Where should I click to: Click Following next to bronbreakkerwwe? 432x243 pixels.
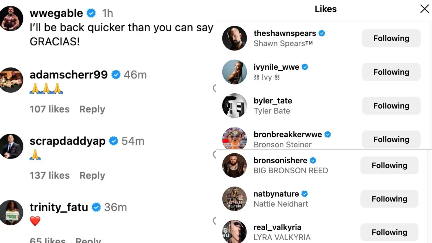pyautogui.click(x=391, y=140)
